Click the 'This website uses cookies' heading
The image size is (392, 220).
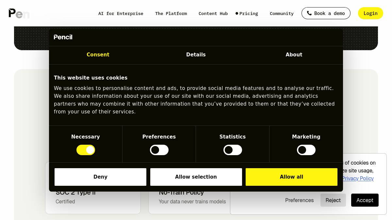click(90, 78)
